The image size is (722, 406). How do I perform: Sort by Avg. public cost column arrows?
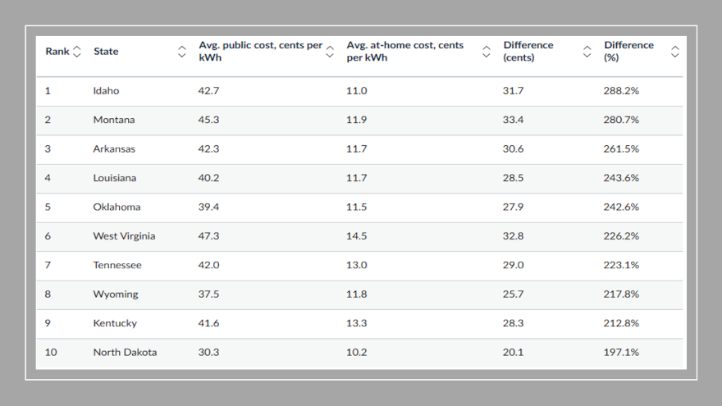pyautogui.click(x=330, y=52)
